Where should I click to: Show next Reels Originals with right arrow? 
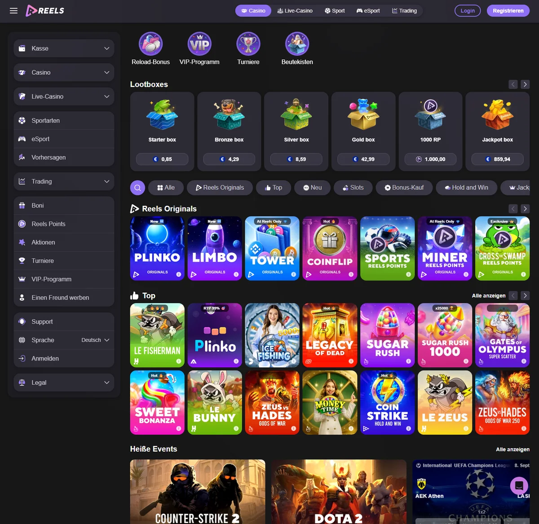click(x=525, y=209)
